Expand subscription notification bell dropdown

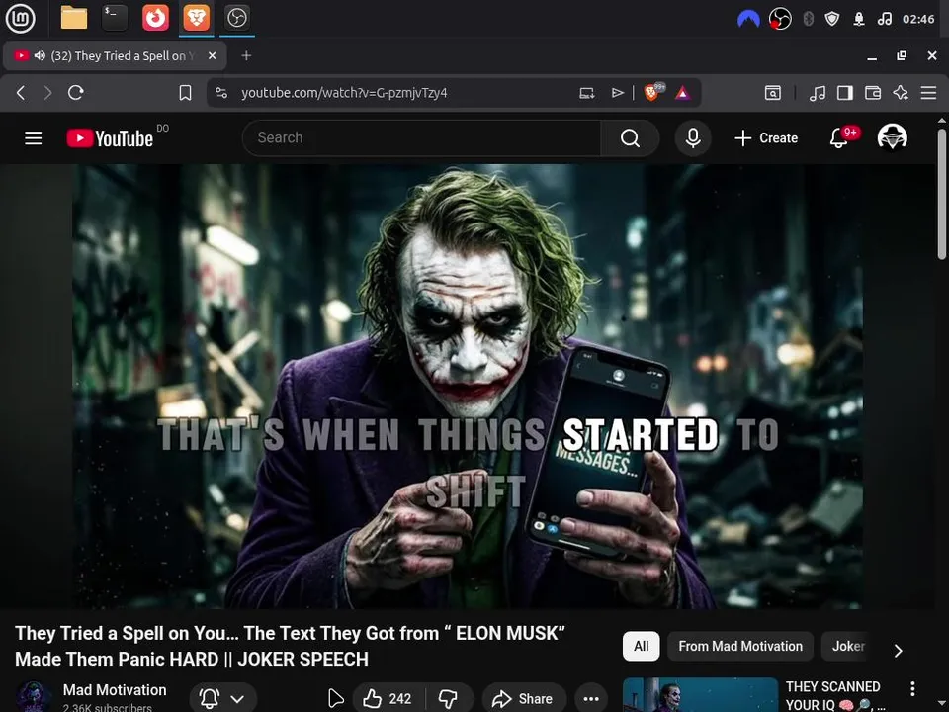click(x=222, y=699)
